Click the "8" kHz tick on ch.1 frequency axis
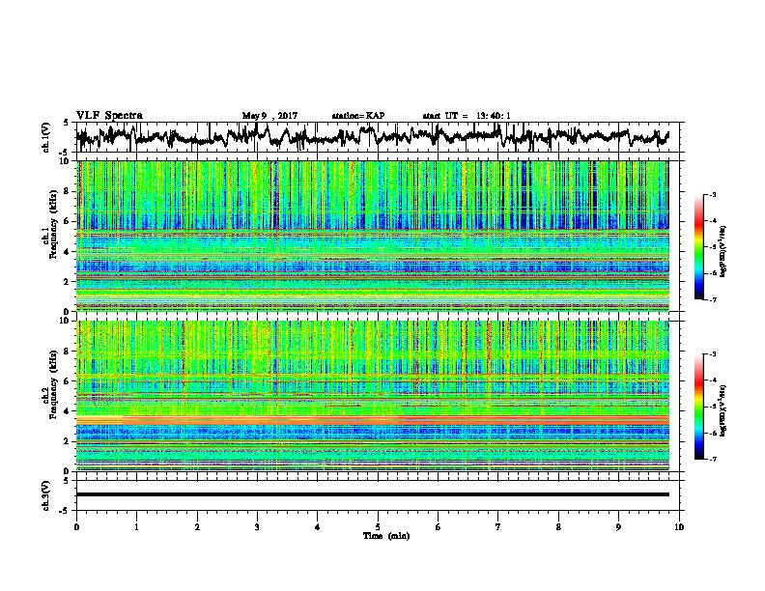This screenshot has height=591, width=765. point(68,191)
